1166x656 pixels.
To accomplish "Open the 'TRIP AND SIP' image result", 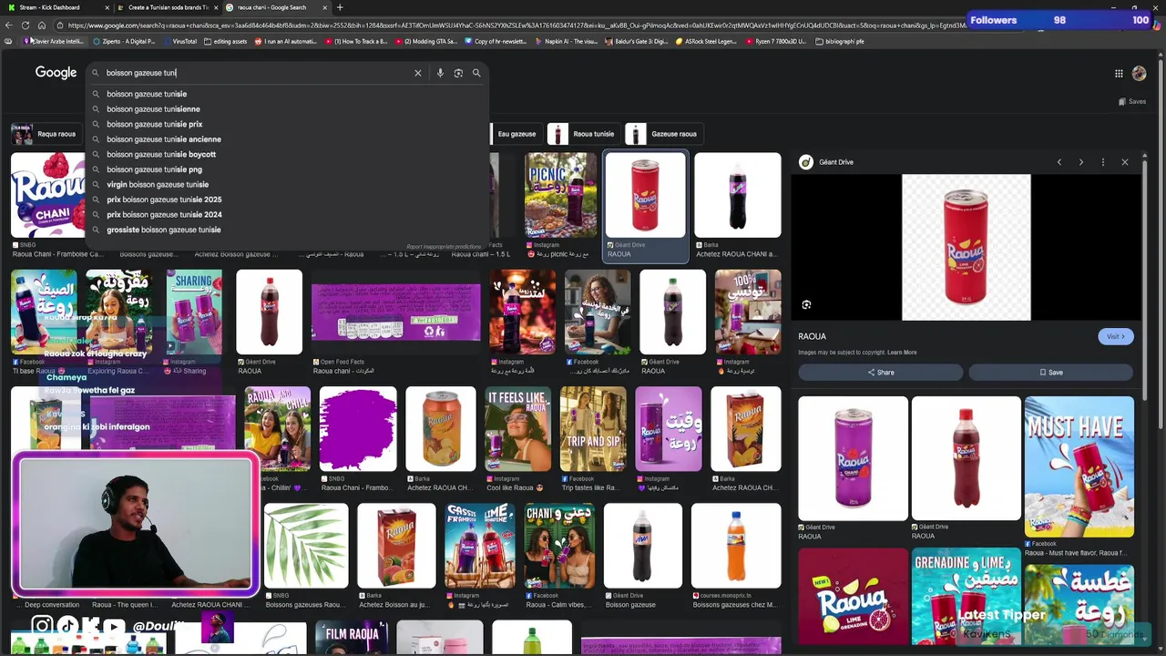I will pos(593,428).
